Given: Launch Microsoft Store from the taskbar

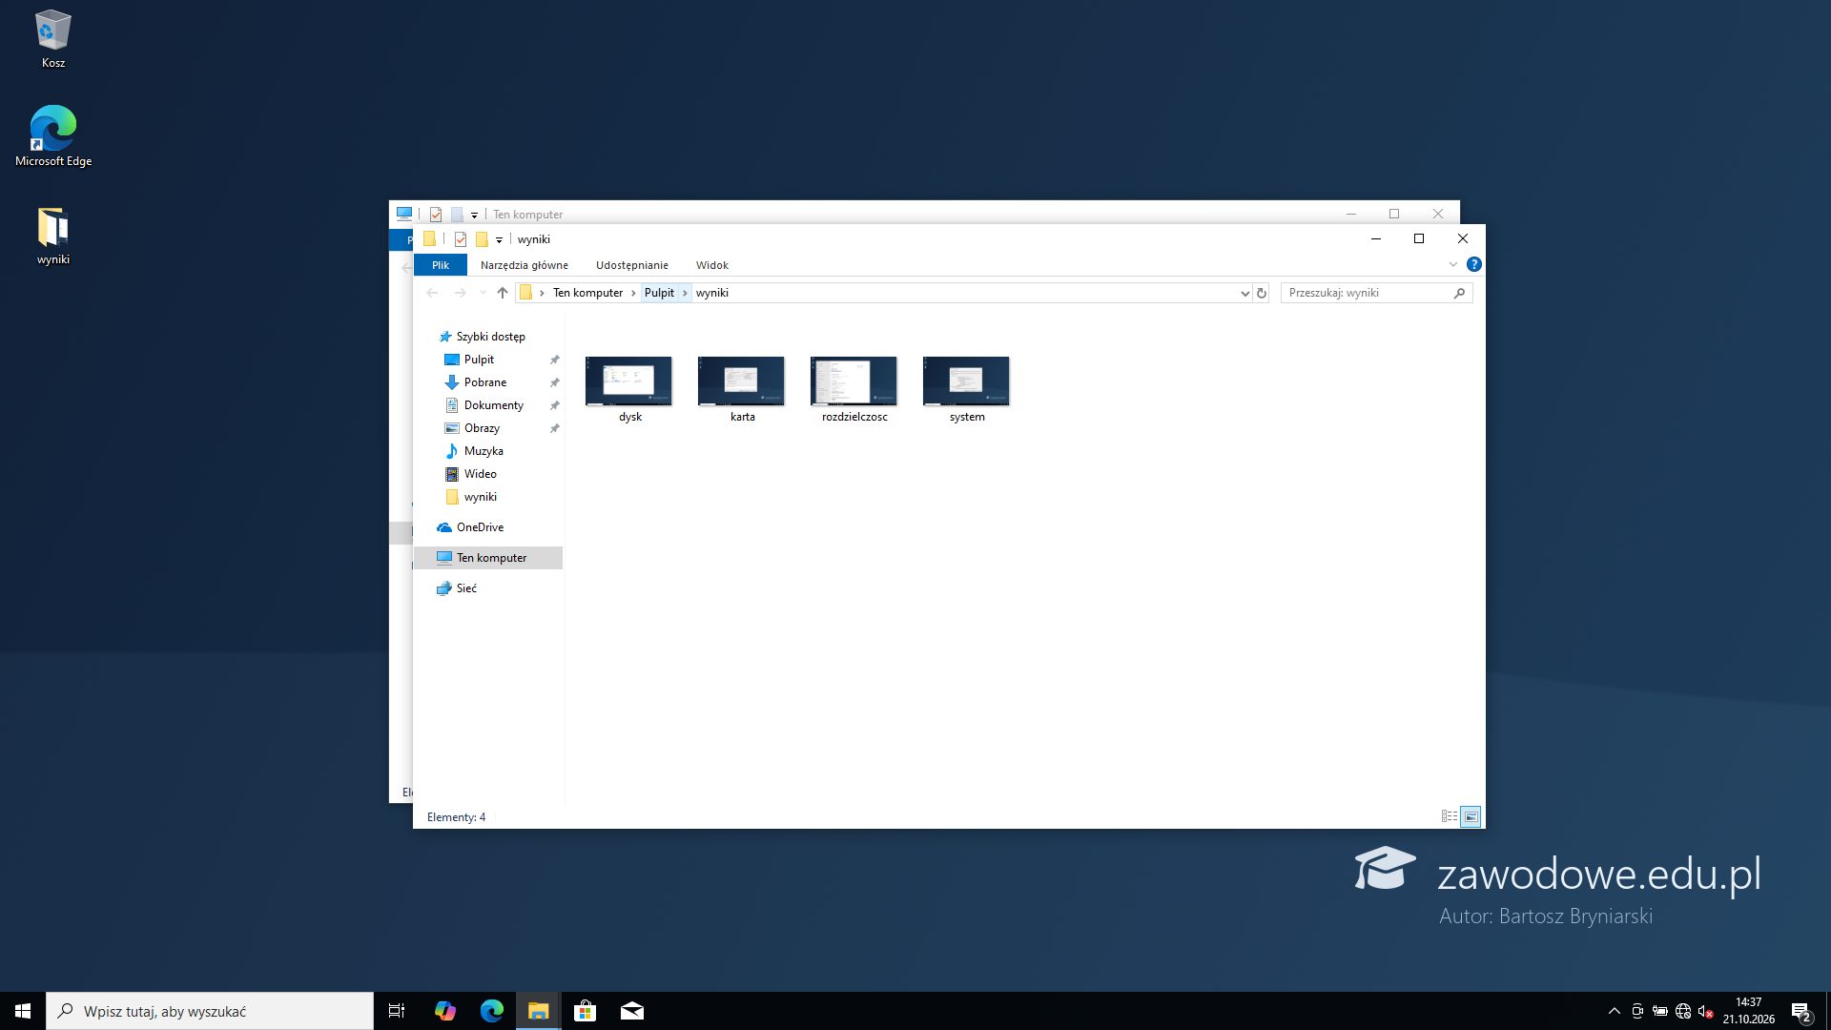Looking at the screenshot, I should [585, 1011].
